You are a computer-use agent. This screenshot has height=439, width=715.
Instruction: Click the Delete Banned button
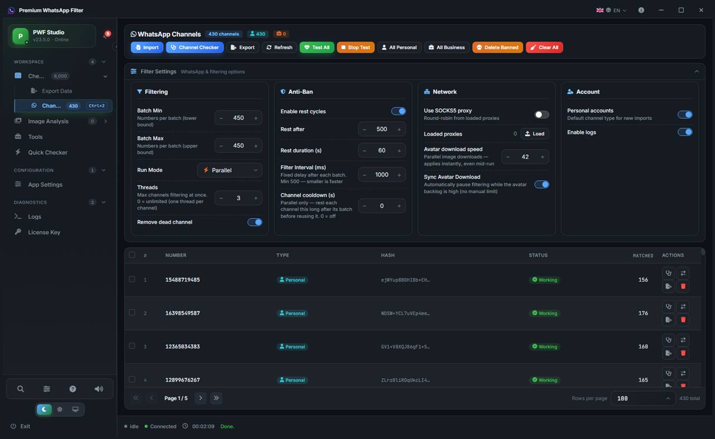coord(498,47)
